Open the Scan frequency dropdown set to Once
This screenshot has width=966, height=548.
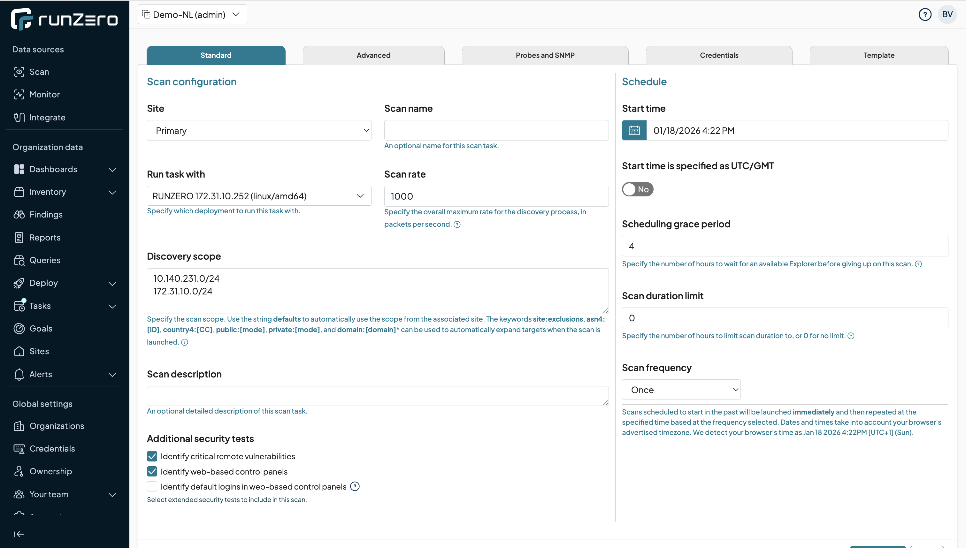click(681, 390)
